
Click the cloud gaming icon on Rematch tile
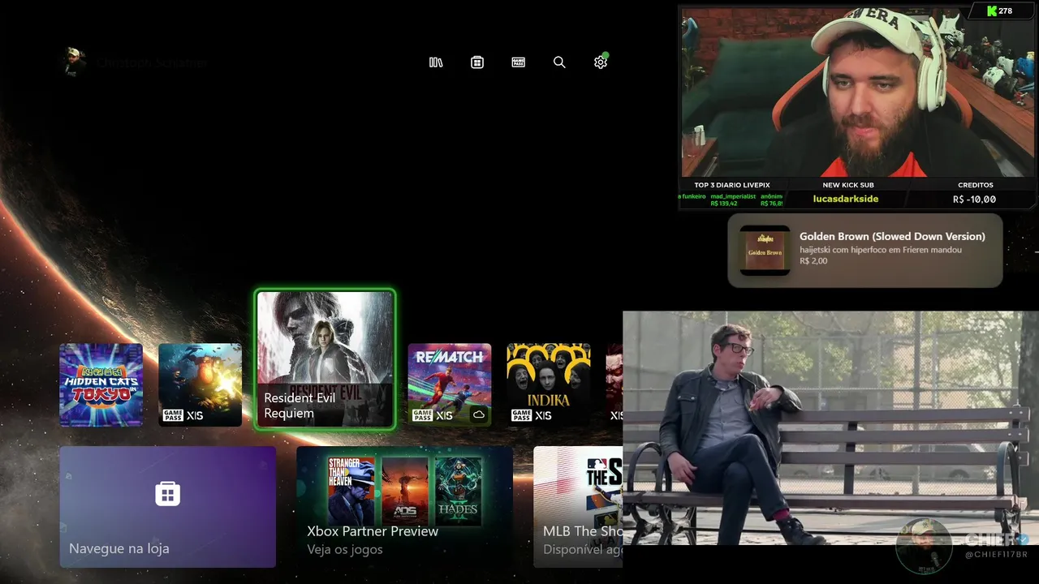pos(479,415)
